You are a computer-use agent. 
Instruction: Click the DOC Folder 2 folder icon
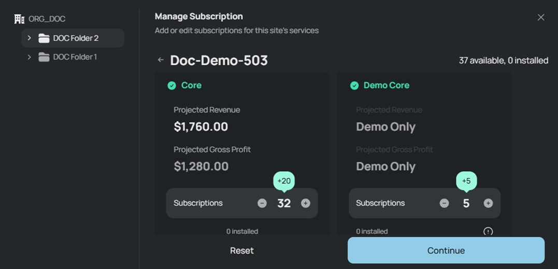[44, 38]
